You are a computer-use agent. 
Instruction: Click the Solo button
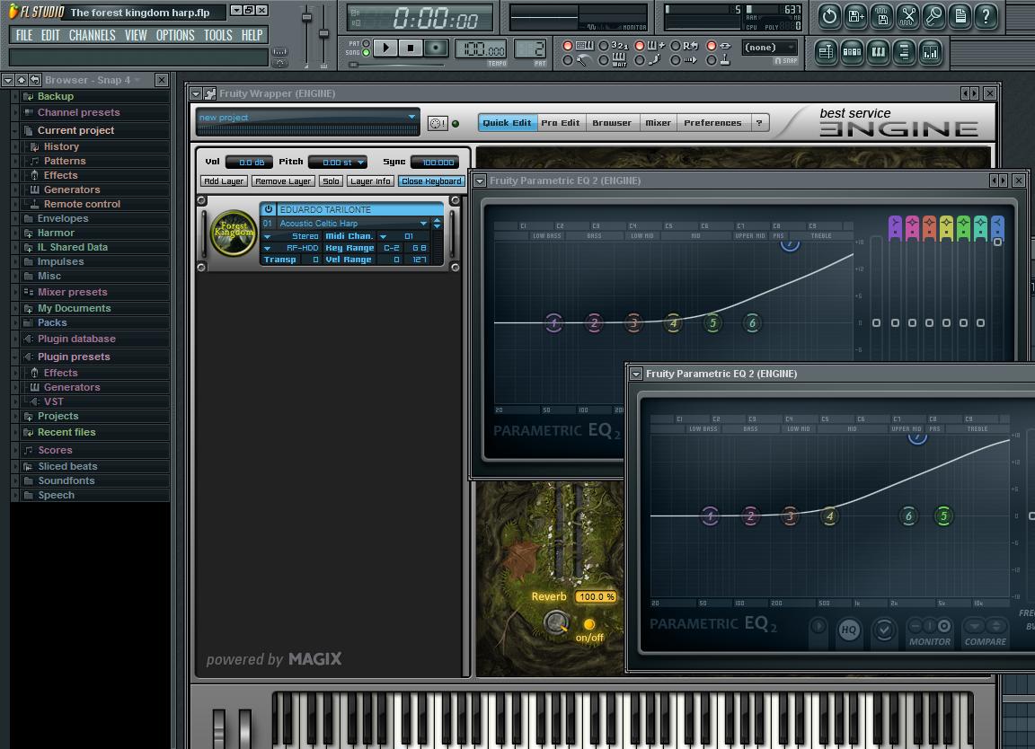(332, 181)
